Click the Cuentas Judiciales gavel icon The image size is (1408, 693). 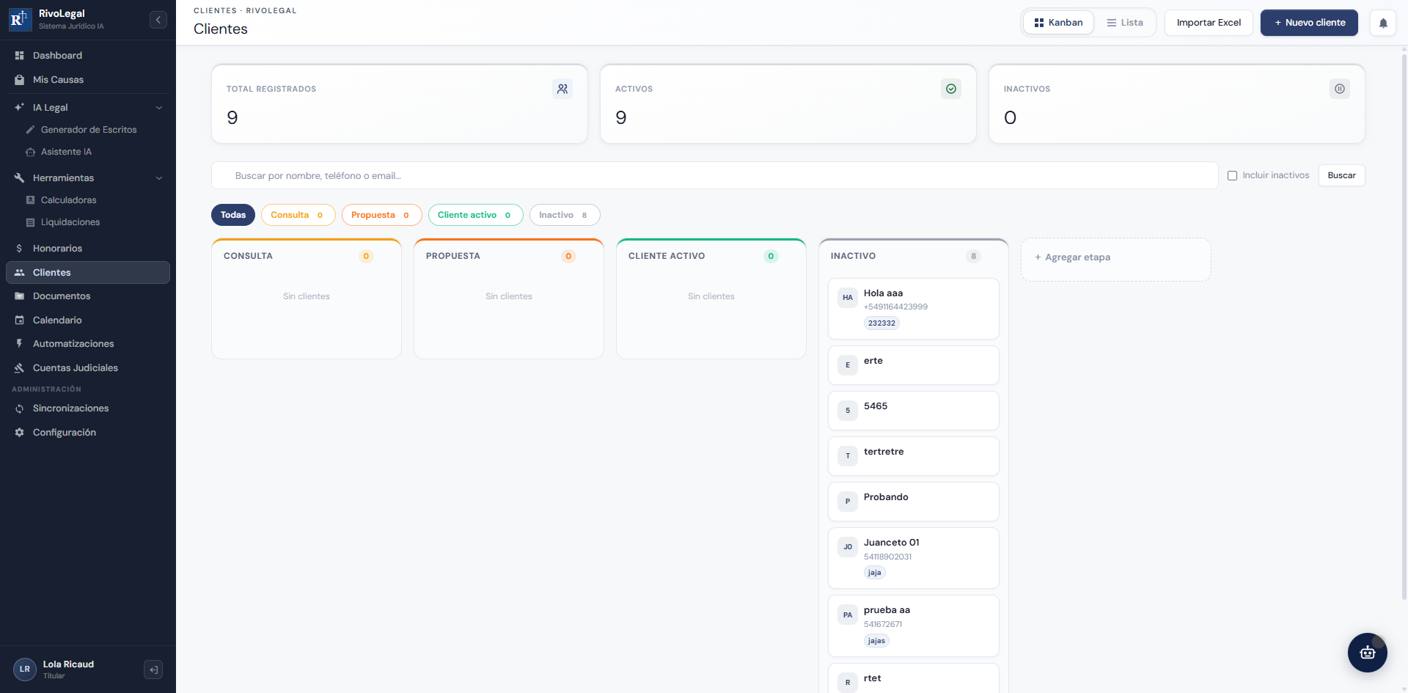pos(20,368)
